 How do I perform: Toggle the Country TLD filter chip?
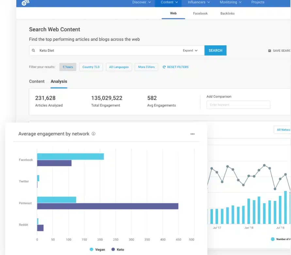[x=91, y=67]
